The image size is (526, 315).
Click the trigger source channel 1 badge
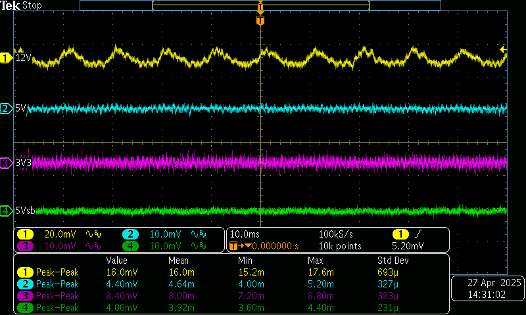click(400, 234)
